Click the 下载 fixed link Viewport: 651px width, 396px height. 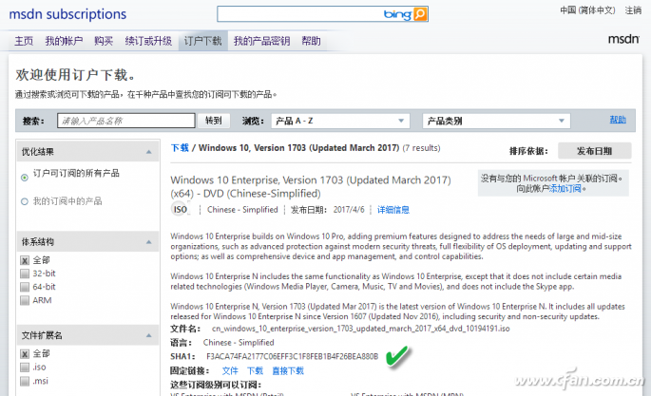tap(255, 370)
